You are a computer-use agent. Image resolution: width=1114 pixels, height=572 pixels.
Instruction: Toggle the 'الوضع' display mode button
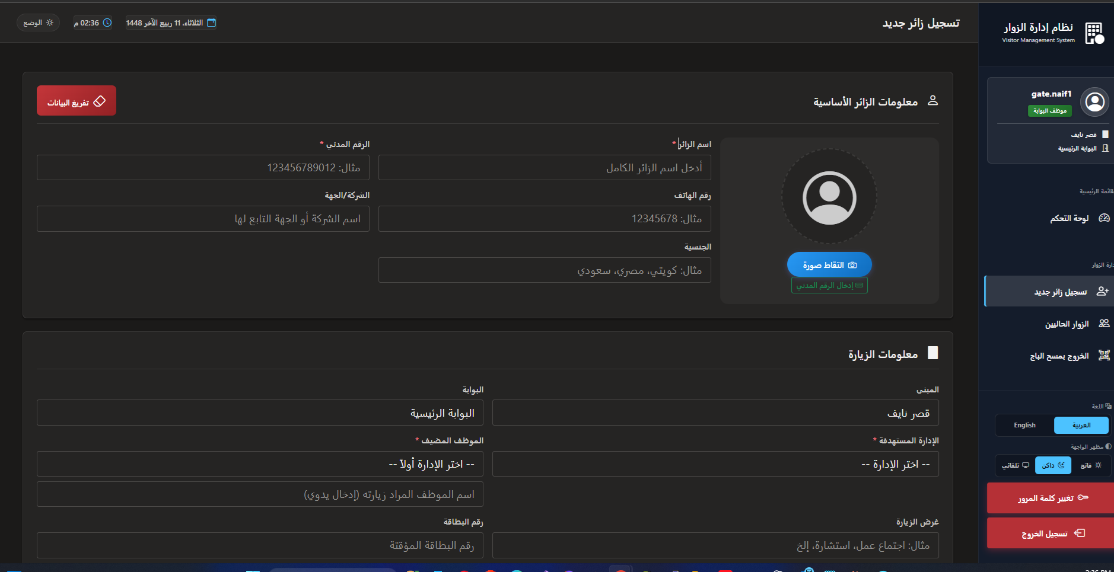38,23
